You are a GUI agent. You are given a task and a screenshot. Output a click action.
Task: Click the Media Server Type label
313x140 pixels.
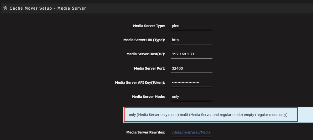pos(149,26)
